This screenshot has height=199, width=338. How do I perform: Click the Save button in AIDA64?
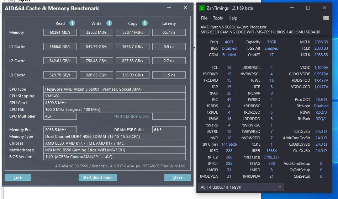[x=18, y=177]
